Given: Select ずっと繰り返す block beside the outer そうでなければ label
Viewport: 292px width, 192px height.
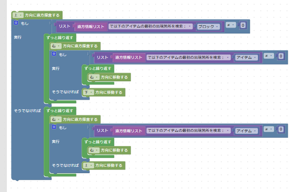Looking at the screenshot, I should coord(60,111).
